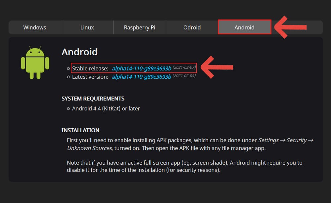Click the INSTALLATION heading
The height and width of the screenshot is (203, 331).
[x=80, y=130]
